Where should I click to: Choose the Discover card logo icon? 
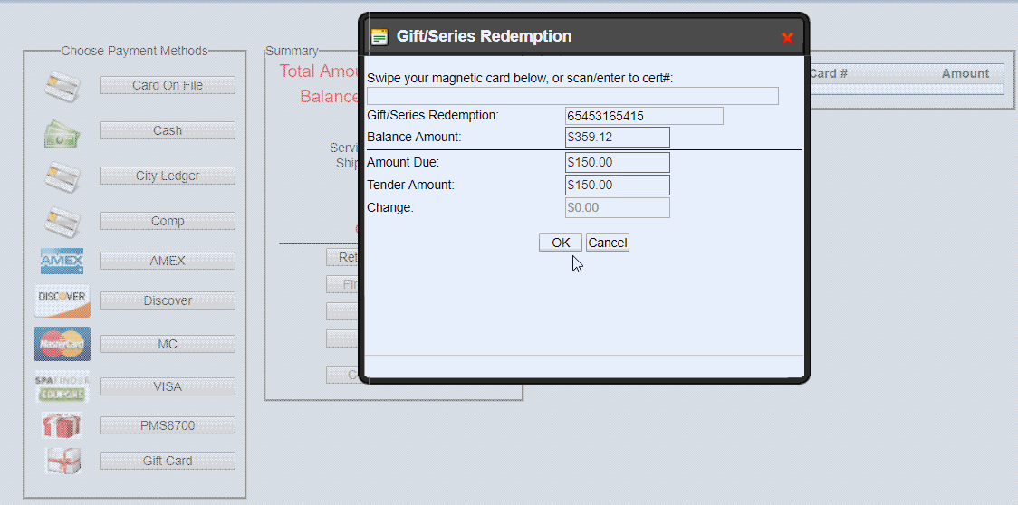point(62,300)
